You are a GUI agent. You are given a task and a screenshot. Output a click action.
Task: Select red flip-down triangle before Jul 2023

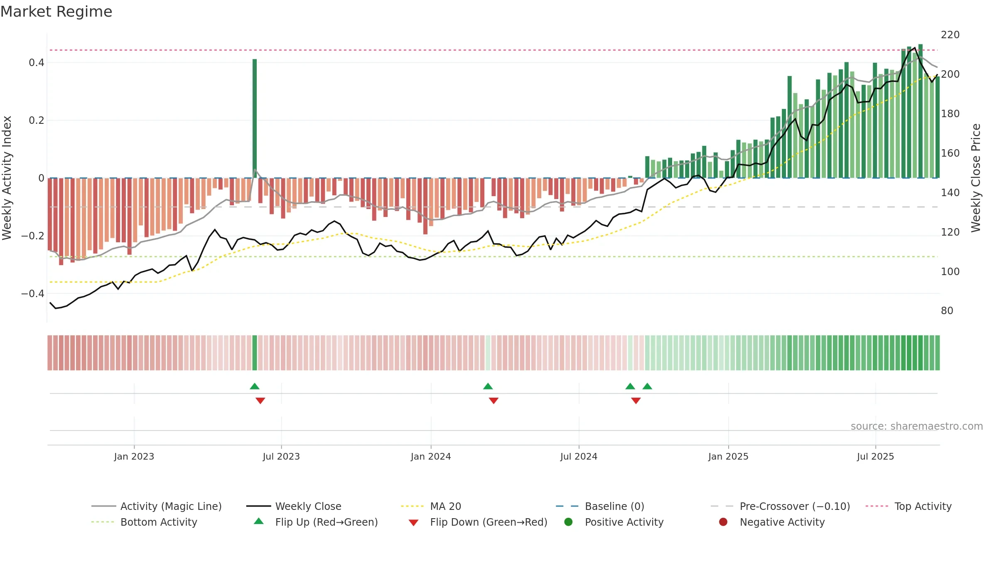tap(260, 401)
